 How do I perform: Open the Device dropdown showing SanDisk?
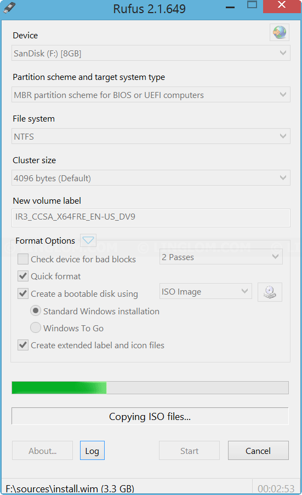click(x=151, y=53)
